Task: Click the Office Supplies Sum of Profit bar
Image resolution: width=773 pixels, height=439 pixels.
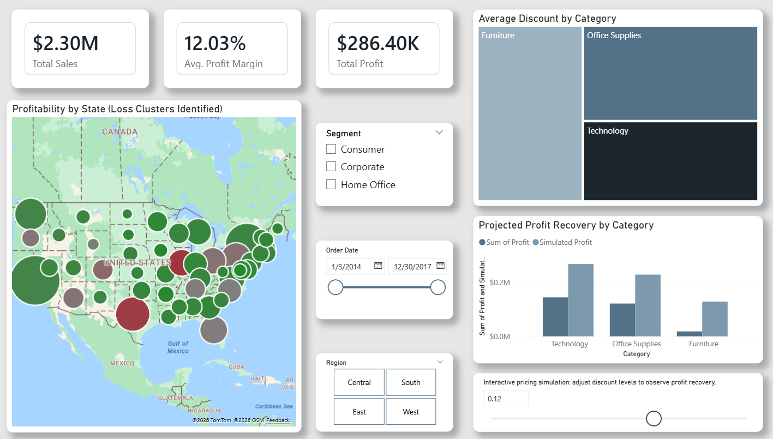Action: coord(622,320)
